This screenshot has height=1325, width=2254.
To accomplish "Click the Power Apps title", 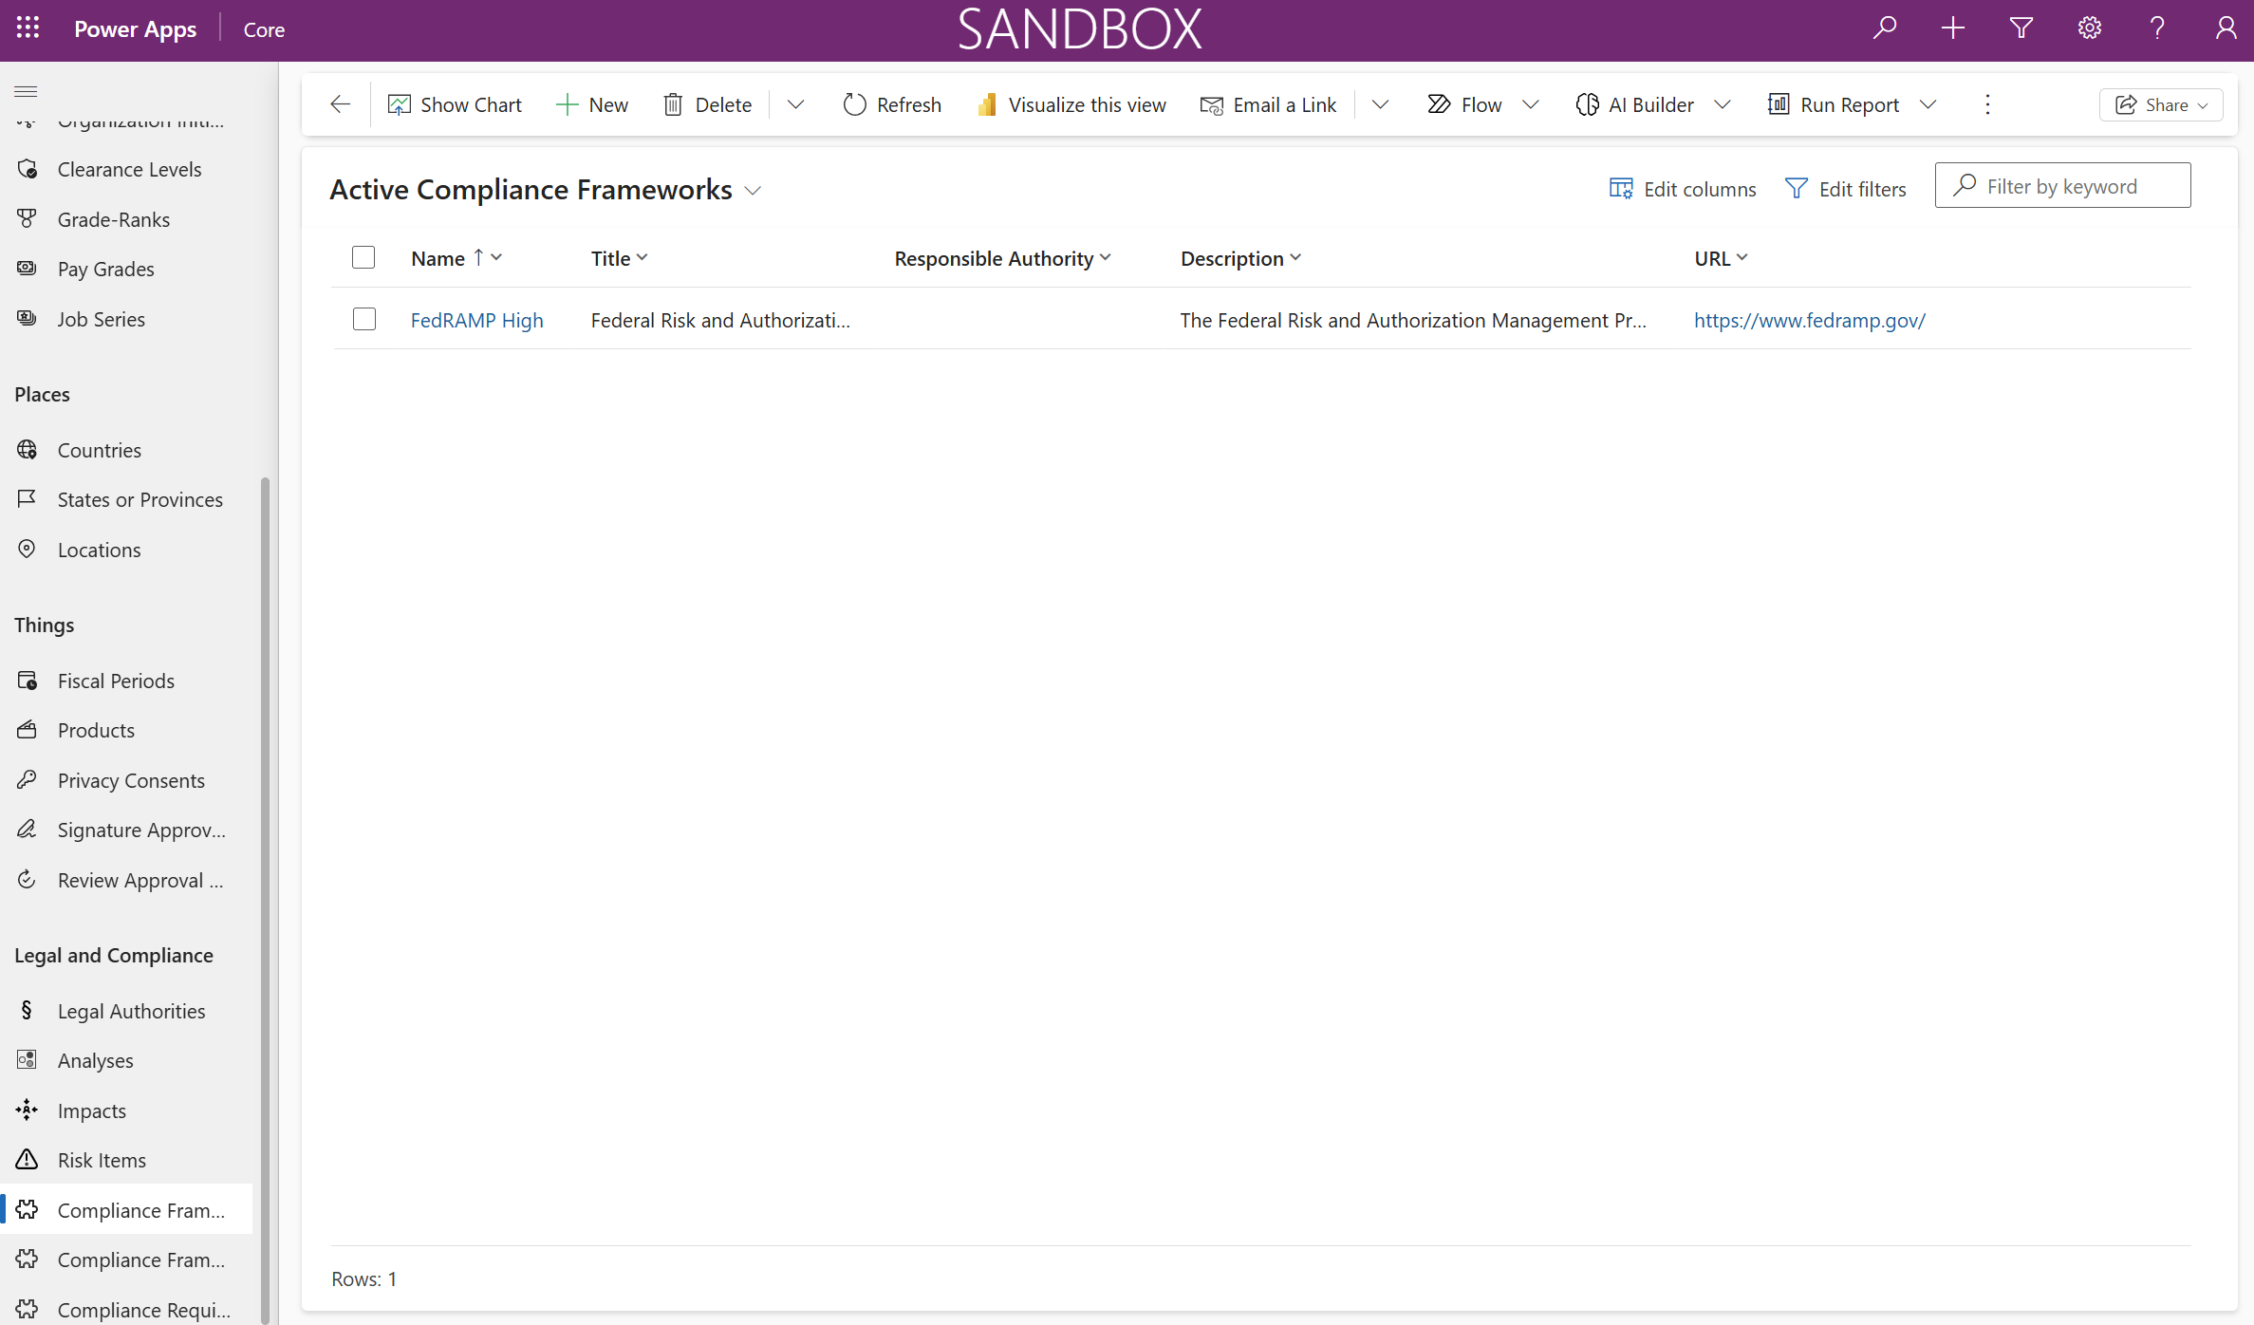I will (x=135, y=29).
